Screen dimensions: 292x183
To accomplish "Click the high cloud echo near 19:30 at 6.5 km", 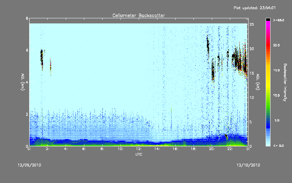I will tap(208, 45).
